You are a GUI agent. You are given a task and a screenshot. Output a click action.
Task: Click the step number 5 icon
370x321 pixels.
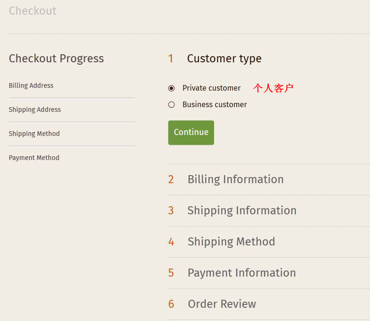171,273
